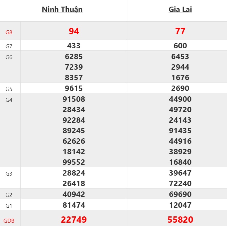The width and height of the screenshot is (227, 226).
Task: Click Ninh Thuận G8 result 94
Action: (x=74, y=31)
